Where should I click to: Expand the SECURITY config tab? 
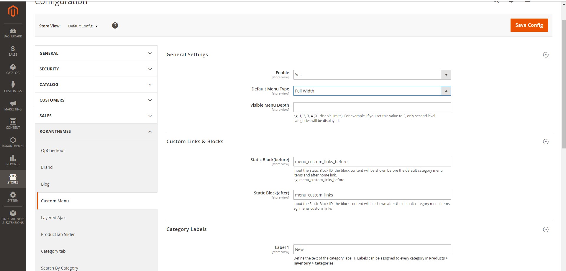pos(96,69)
